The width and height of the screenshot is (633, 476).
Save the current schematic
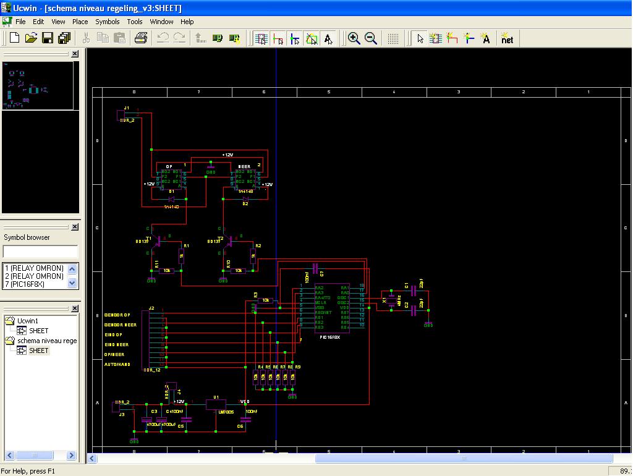[x=48, y=38]
